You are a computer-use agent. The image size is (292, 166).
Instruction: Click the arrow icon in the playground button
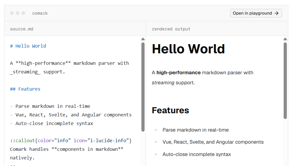pos(276,13)
